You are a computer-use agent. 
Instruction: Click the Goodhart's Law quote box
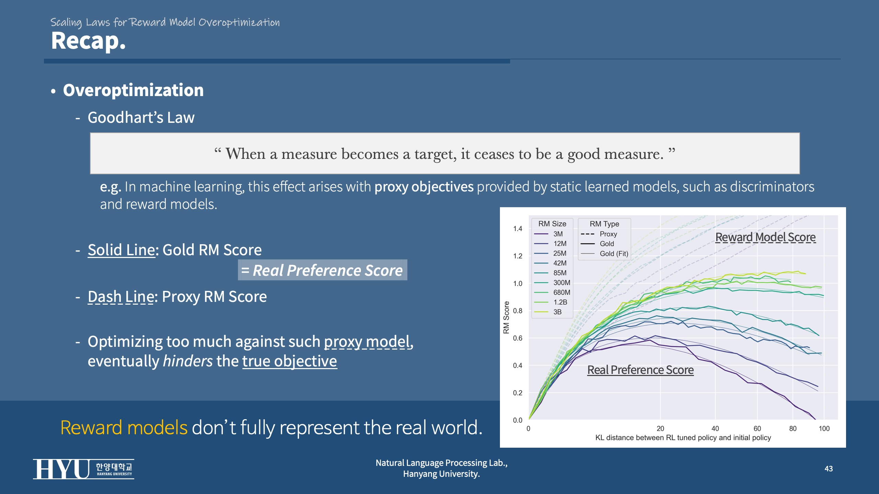pyautogui.click(x=445, y=153)
